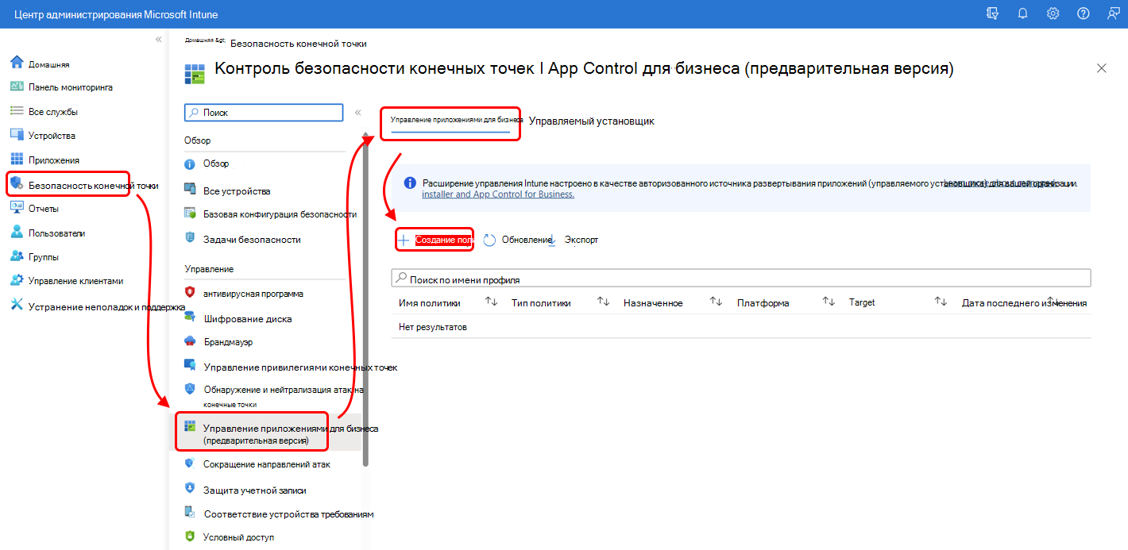Click the Дата последнего изменения column header
Image resolution: width=1128 pixels, height=550 pixels.
[x=1024, y=302]
